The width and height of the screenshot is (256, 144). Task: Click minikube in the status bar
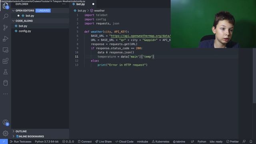[142, 142]
